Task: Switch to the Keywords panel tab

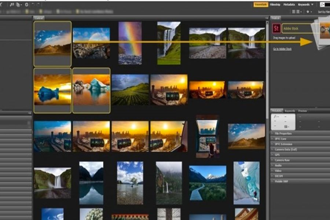Action: point(290,111)
